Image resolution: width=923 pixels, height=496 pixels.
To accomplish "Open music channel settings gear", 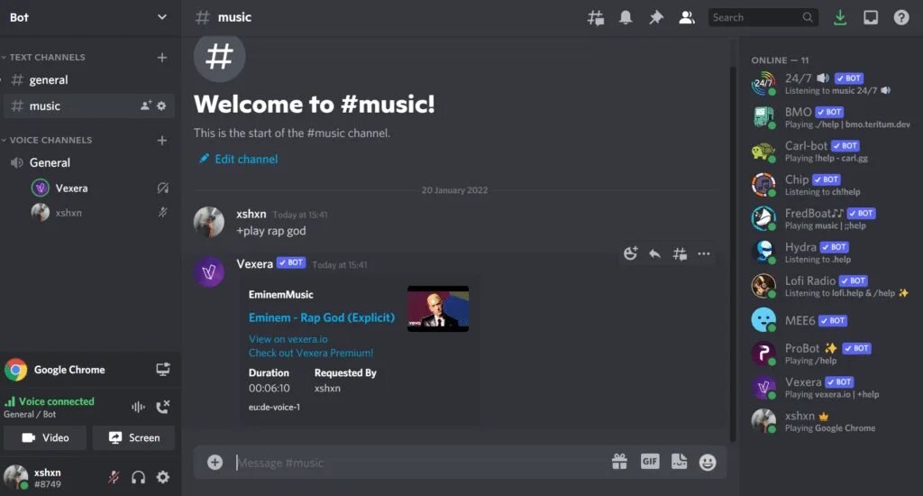I will [x=161, y=106].
